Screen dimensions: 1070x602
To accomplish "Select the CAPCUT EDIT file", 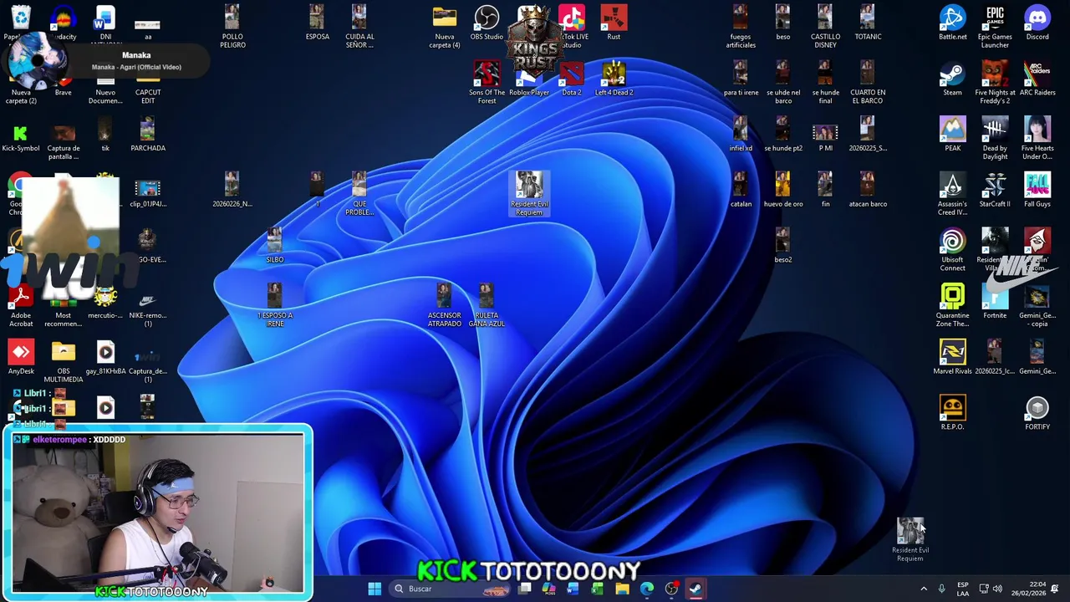I will [x=148, y=88].
